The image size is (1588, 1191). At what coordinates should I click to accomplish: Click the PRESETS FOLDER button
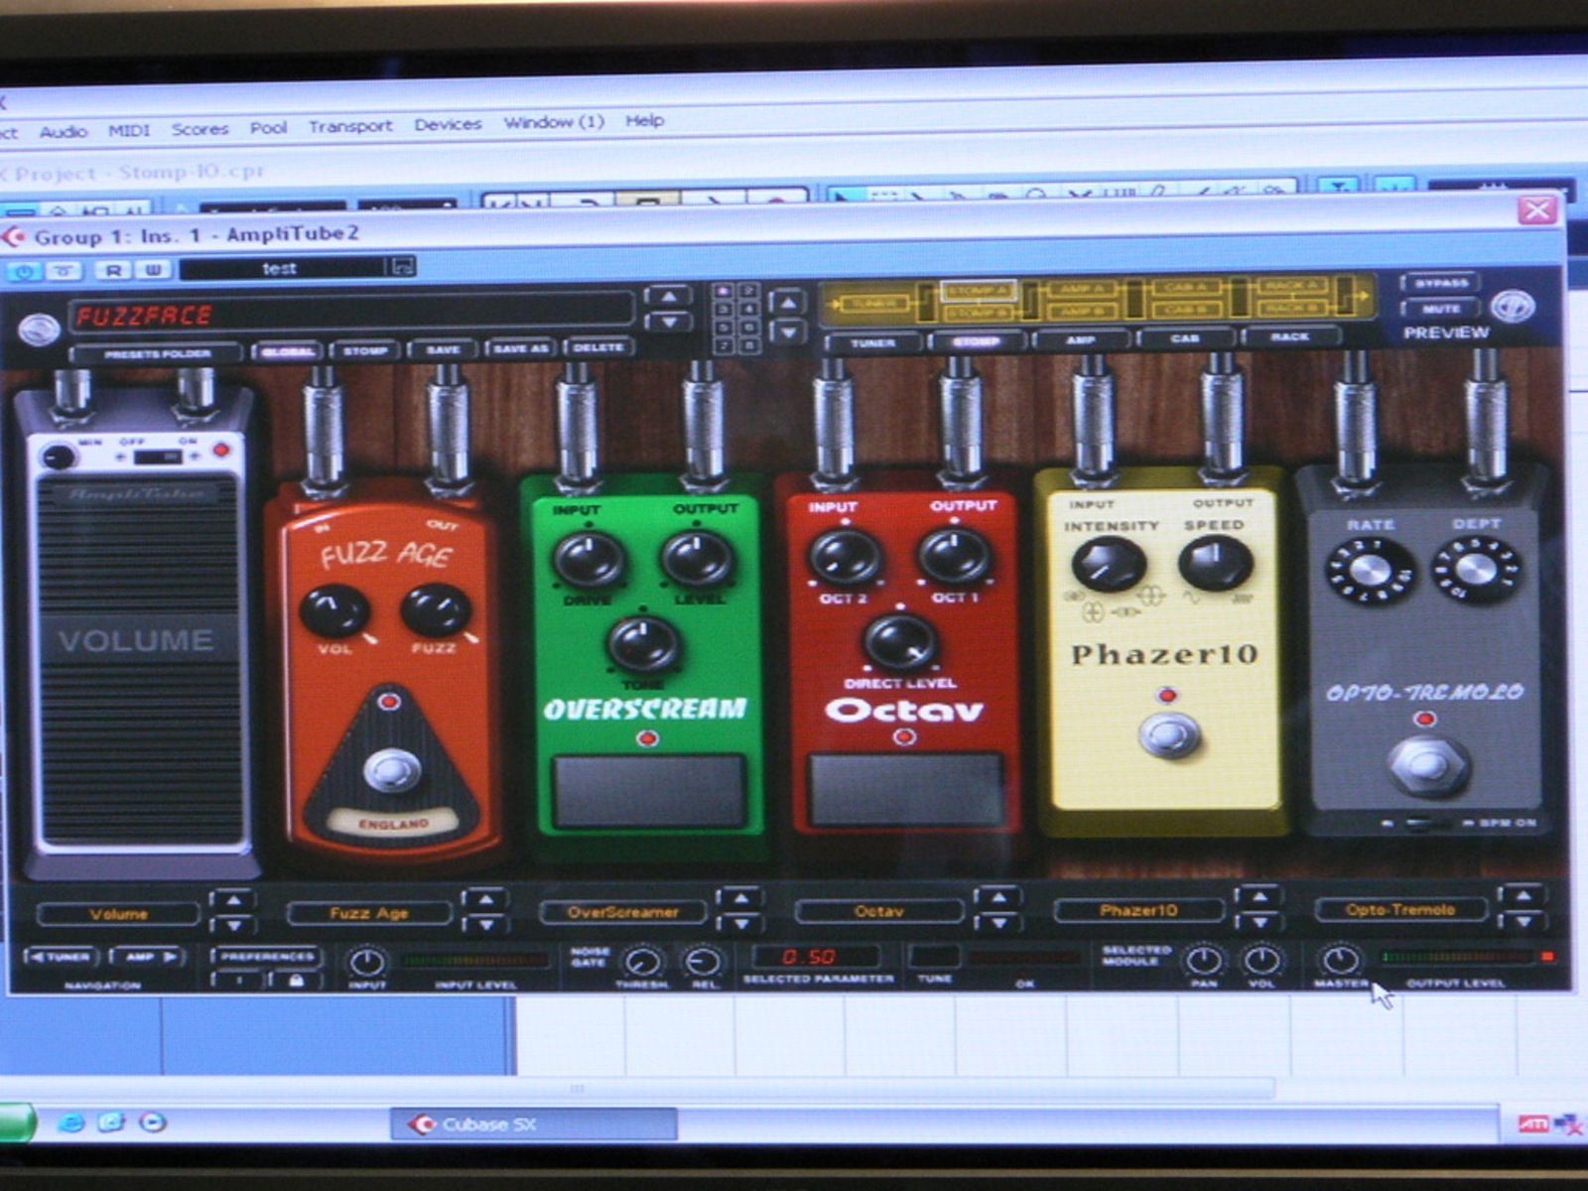pos(157,354)
